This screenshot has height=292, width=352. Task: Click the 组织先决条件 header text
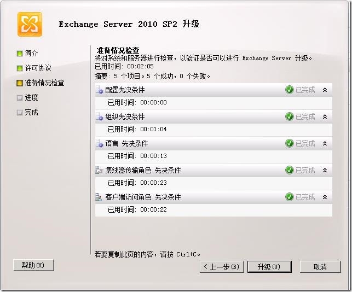tap(125, 116)
